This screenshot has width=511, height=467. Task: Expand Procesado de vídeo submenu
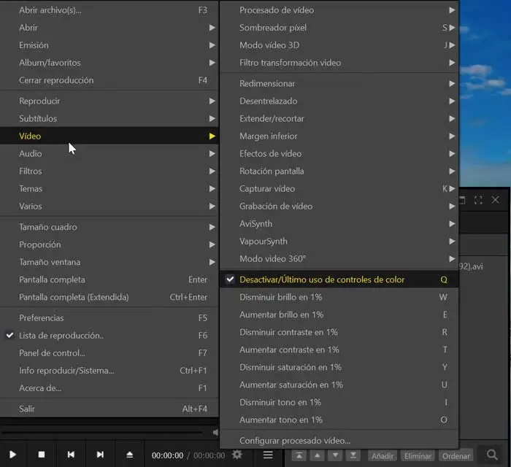339,10
